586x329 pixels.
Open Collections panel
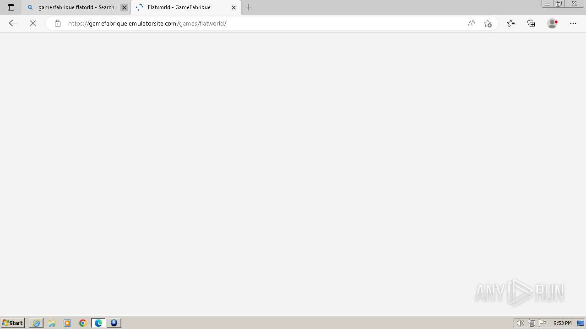(531, 23)
